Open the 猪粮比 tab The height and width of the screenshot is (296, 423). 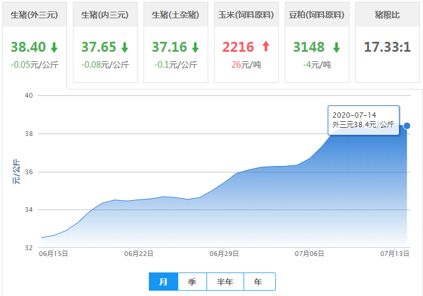pyautogui.click(x=387, y=15)
